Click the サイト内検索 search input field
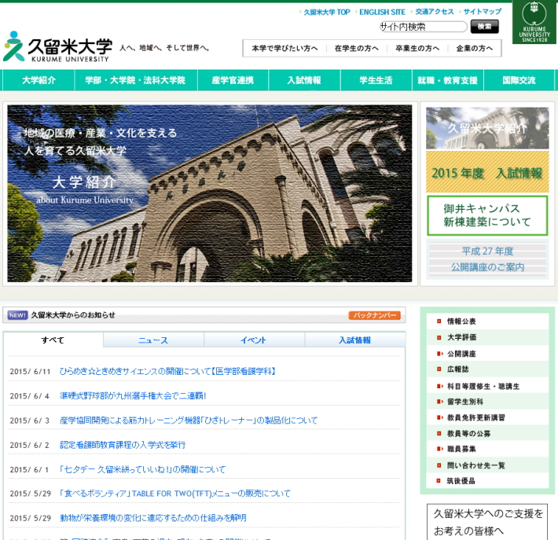Image resolution: width=558 pixels, height=540 pixels. coord(422,27)
